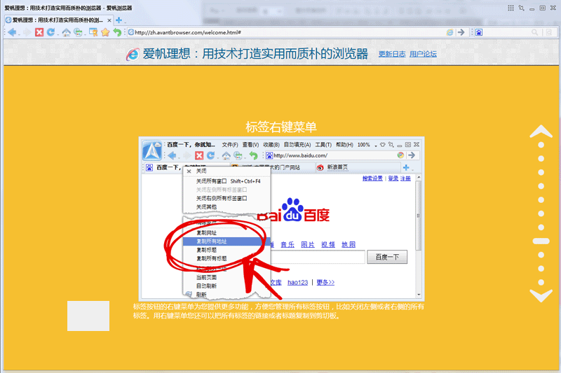Close the 爱帆理想 welcome tab

109,20
